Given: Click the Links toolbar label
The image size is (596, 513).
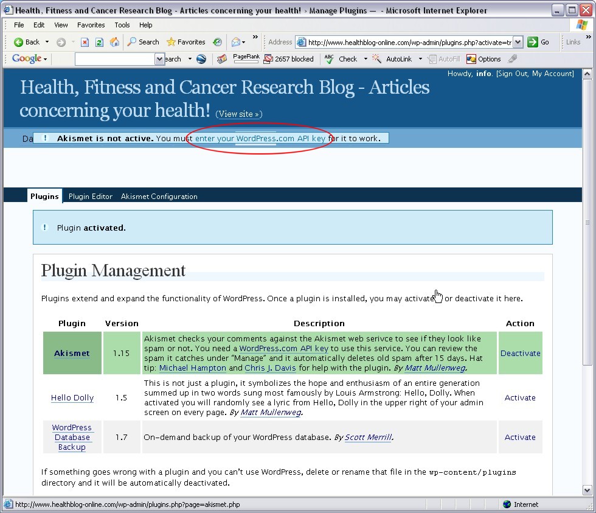Looking at the screenshot, I should (573, 42).
